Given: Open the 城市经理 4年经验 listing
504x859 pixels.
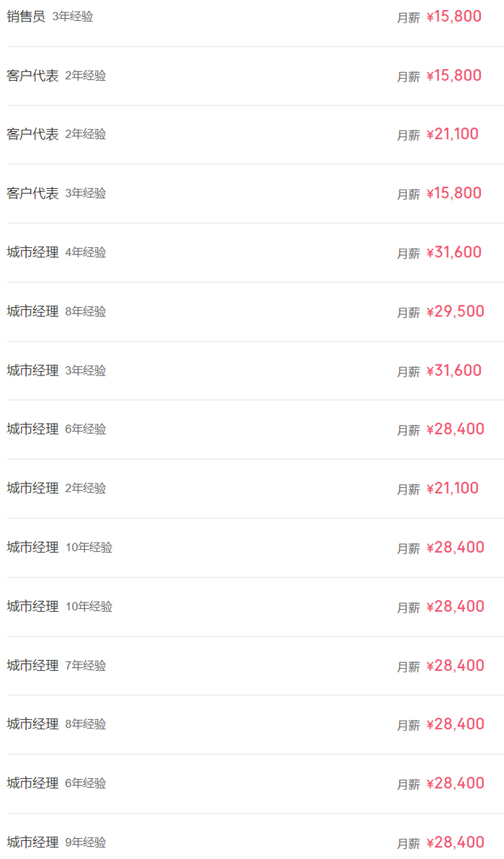Looking at the screenshot, I should click(33, 252).
